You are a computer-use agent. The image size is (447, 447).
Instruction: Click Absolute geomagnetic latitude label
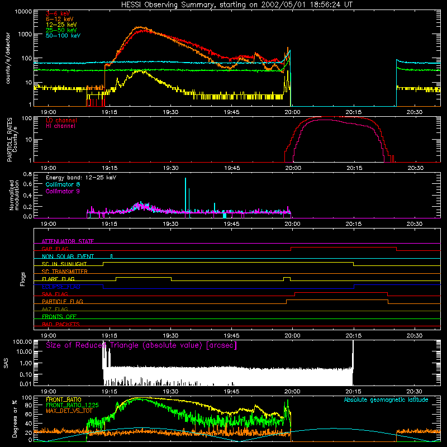coord(386,400)
